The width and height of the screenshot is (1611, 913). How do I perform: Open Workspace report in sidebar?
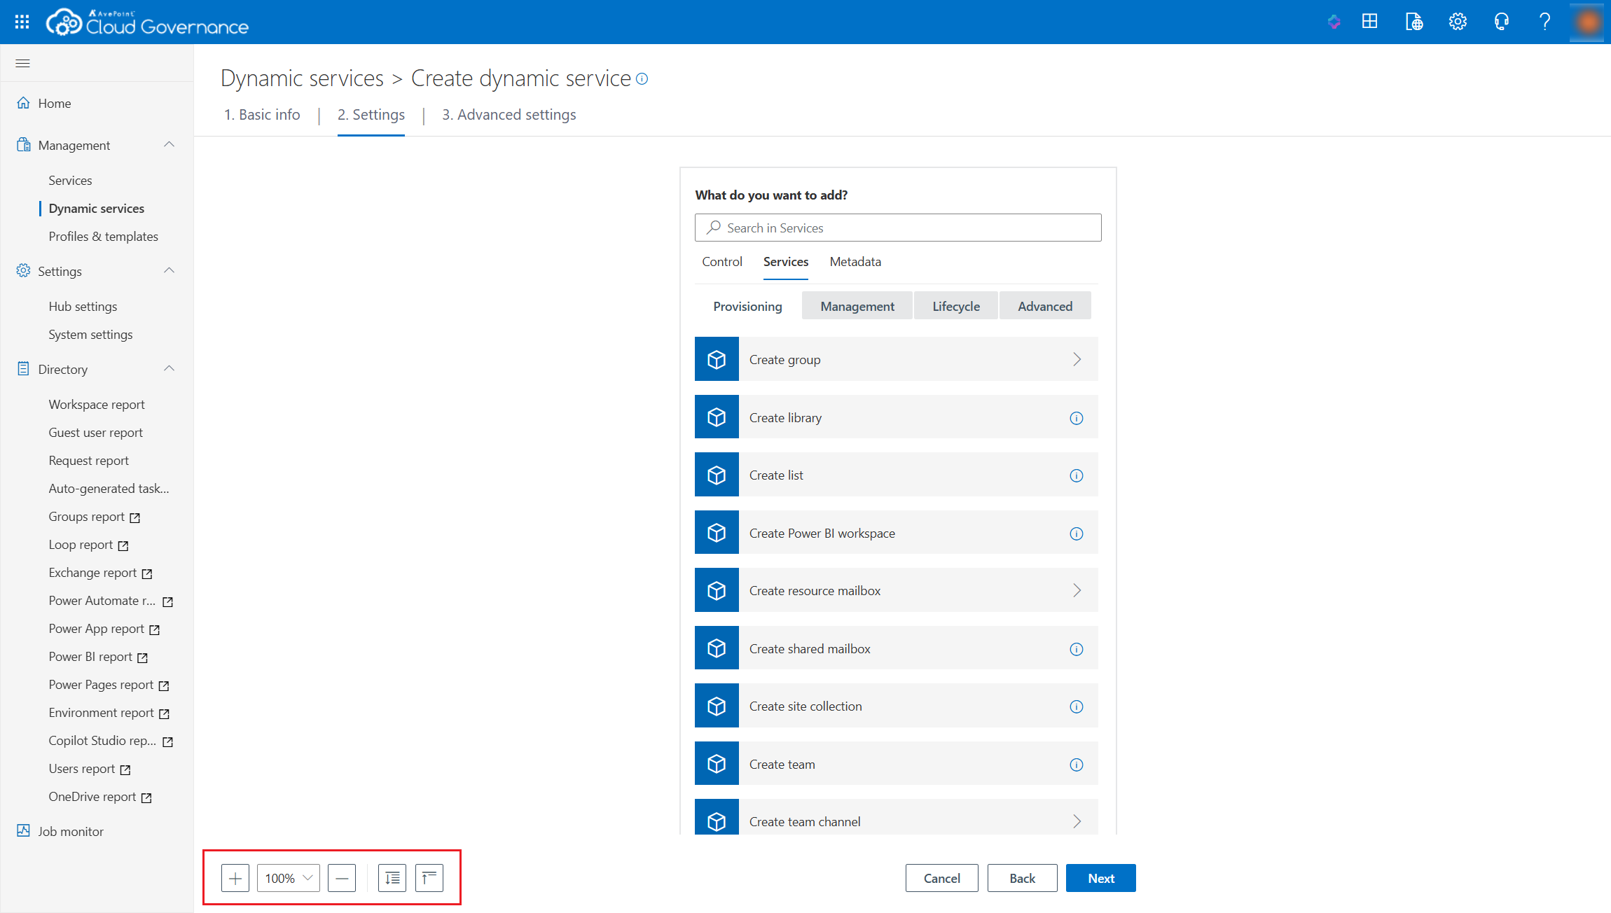coord(97,404)
